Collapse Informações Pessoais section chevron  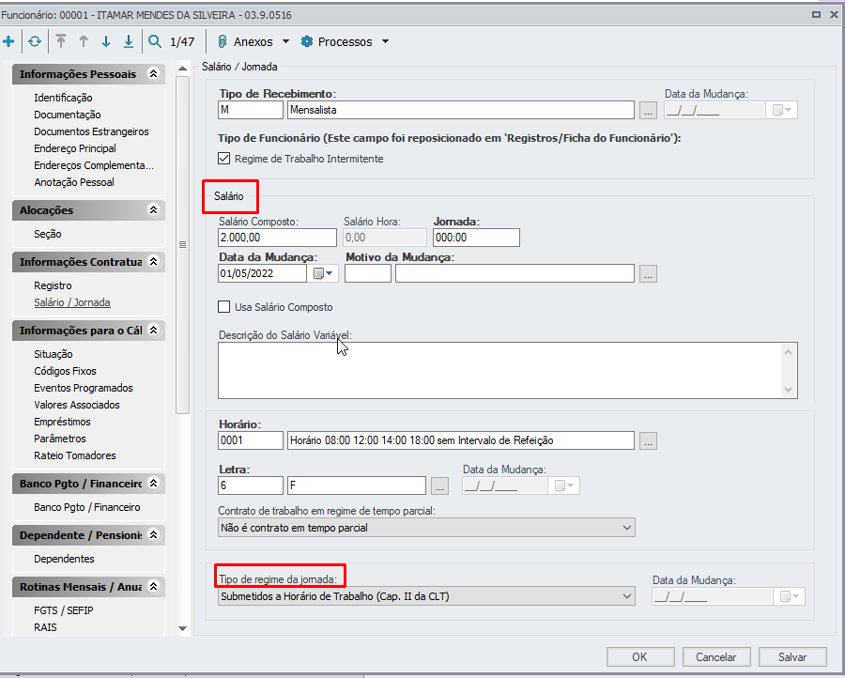coord(154,74)
